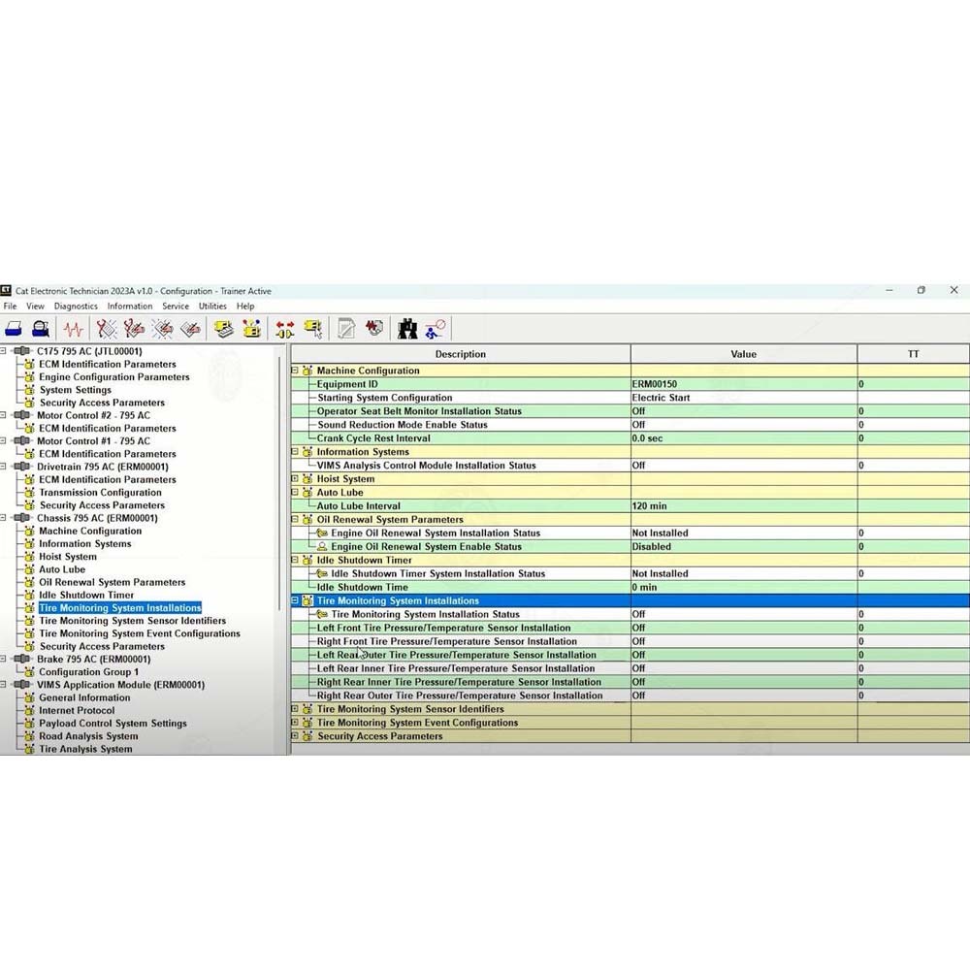Click the 'Electric Start' value cell
Image resolution: width=970 pixels, height=970 pixels.
pos(744,398)
